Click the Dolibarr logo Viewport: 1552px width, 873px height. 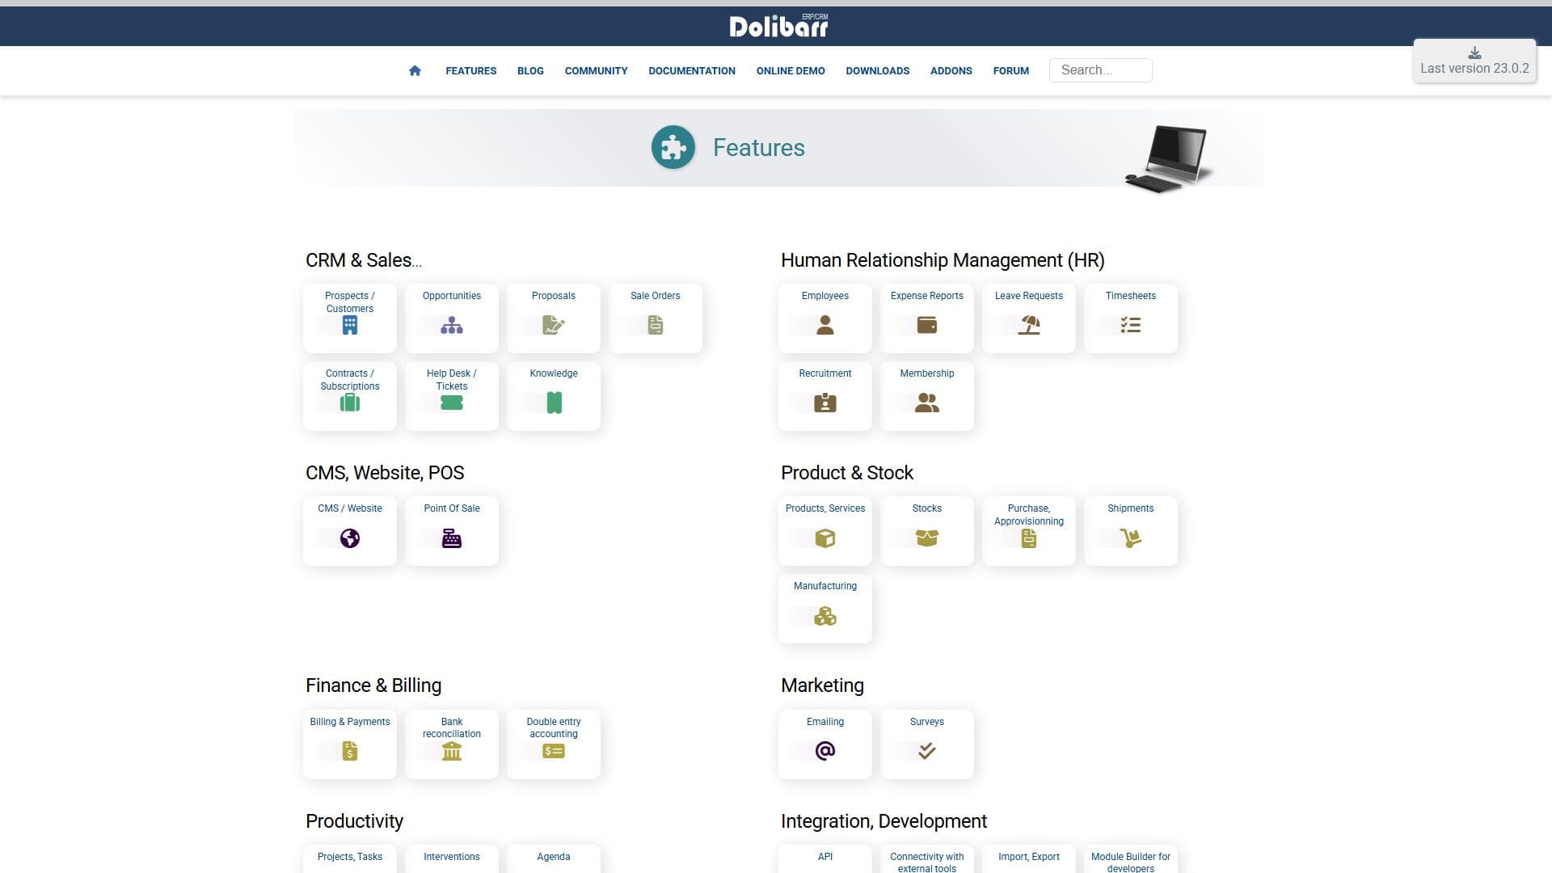pos(778,26)
